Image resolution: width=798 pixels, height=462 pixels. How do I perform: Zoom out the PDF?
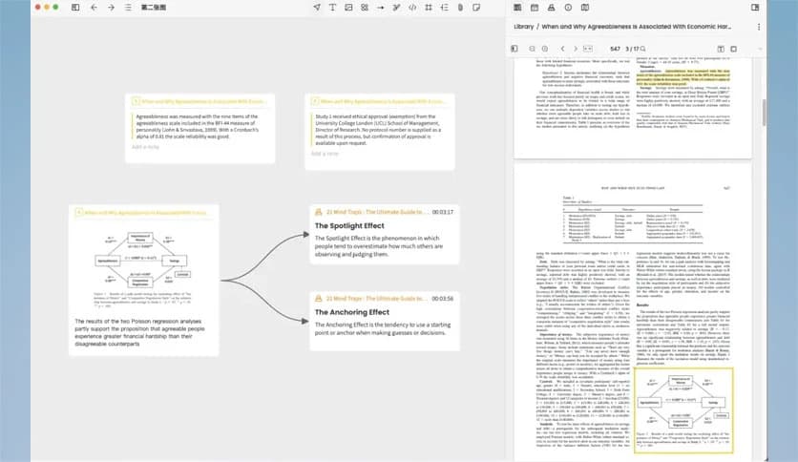tap(532, 49)
